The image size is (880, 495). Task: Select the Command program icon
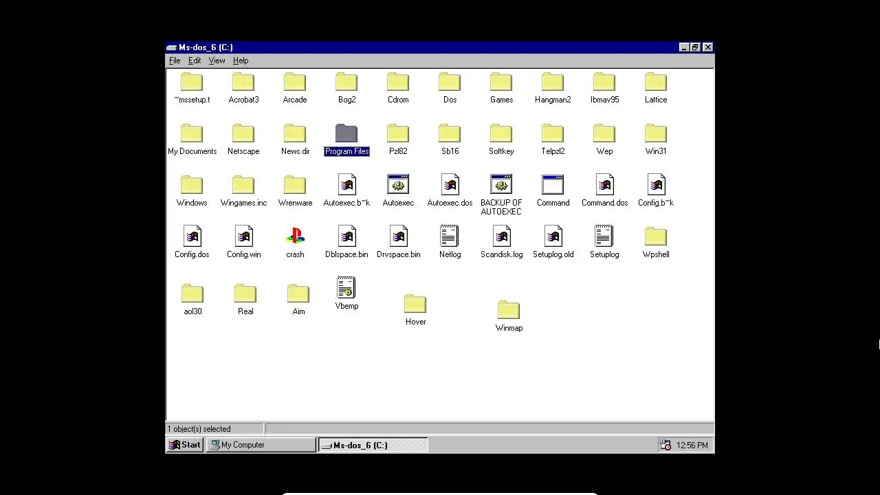tap(553, 185)
